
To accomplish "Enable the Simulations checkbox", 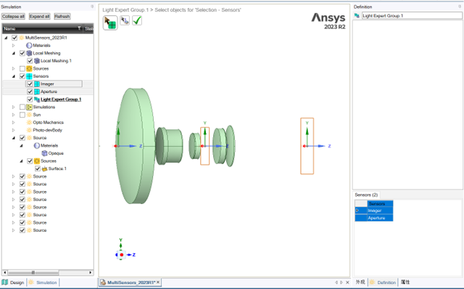I will point(22,107).
